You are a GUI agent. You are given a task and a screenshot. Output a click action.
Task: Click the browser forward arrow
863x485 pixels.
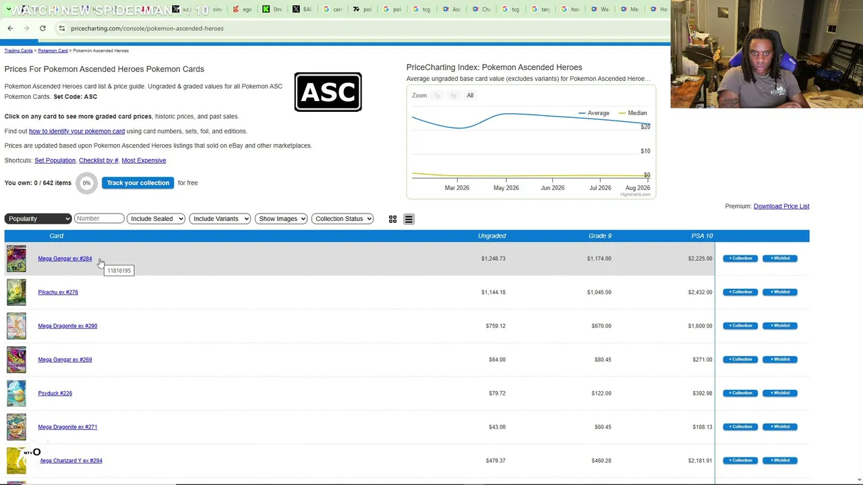[x=26, y=28]
